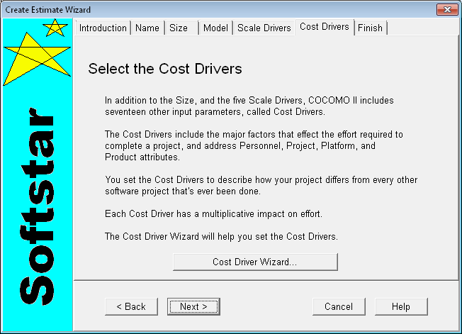The height and width of the screenshot is (334, 462).
Task: Open Help for this wizard
Action: [x=401, y=306]
